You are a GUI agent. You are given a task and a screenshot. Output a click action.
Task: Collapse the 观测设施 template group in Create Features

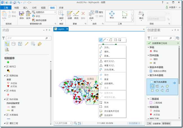[148, 107]
